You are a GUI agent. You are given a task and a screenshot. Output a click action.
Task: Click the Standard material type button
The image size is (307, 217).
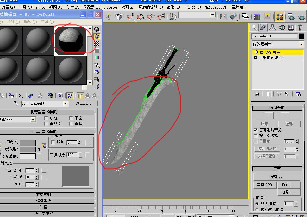pos(84,103)
